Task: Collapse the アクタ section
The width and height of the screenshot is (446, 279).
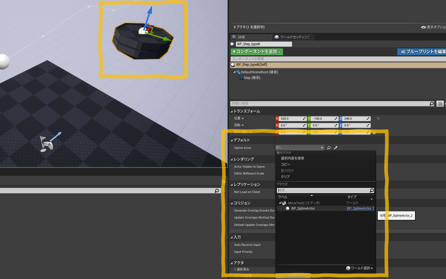Action: [x=232, y=263]
